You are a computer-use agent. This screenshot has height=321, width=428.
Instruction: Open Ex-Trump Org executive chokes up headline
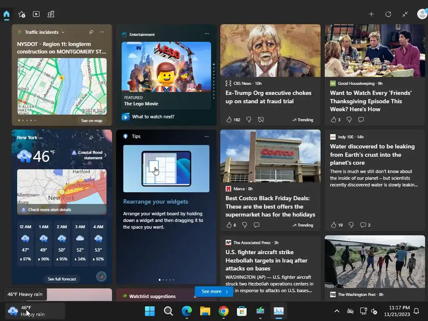coord(268,97)
